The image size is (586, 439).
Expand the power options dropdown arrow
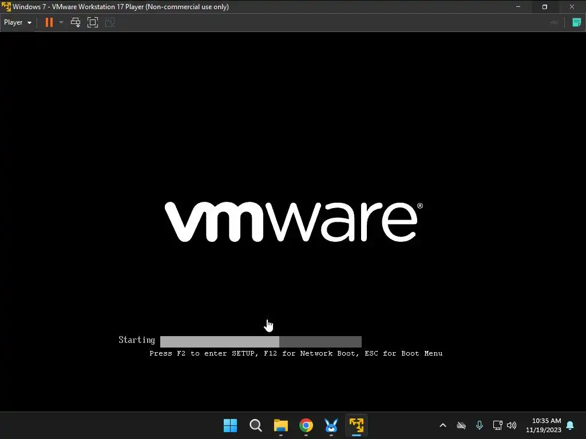[x=61, y=22]
